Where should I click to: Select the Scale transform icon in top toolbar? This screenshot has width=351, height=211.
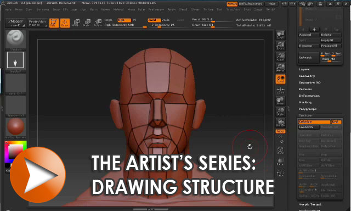87,23
